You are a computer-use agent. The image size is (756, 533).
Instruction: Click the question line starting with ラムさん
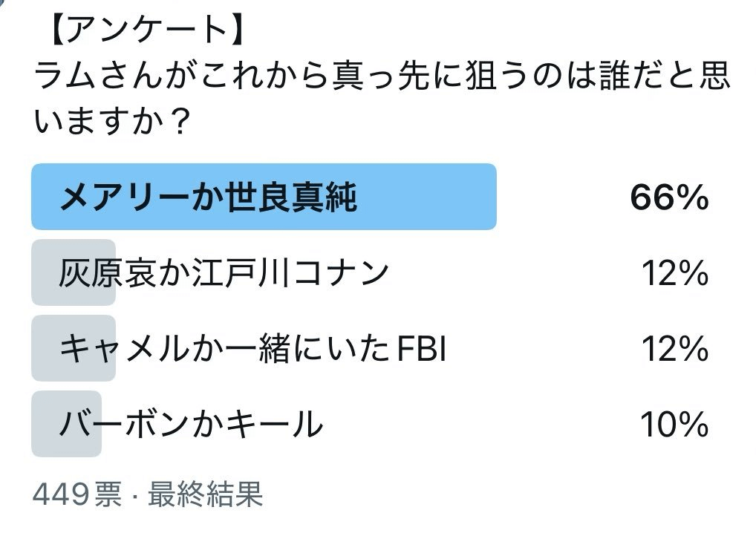coord(382,75)
